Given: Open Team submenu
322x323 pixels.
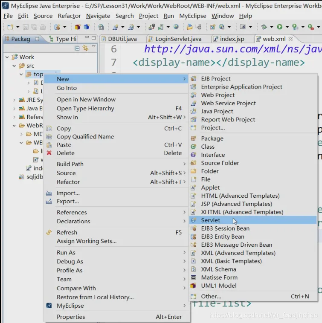Looking at the screenshot, I should click(116, 279).
